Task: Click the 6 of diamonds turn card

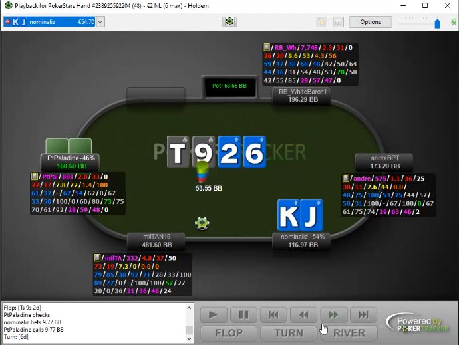Action: point(254,152)
